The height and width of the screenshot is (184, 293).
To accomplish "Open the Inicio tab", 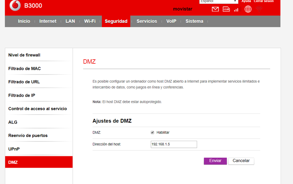I will [24, 21].
